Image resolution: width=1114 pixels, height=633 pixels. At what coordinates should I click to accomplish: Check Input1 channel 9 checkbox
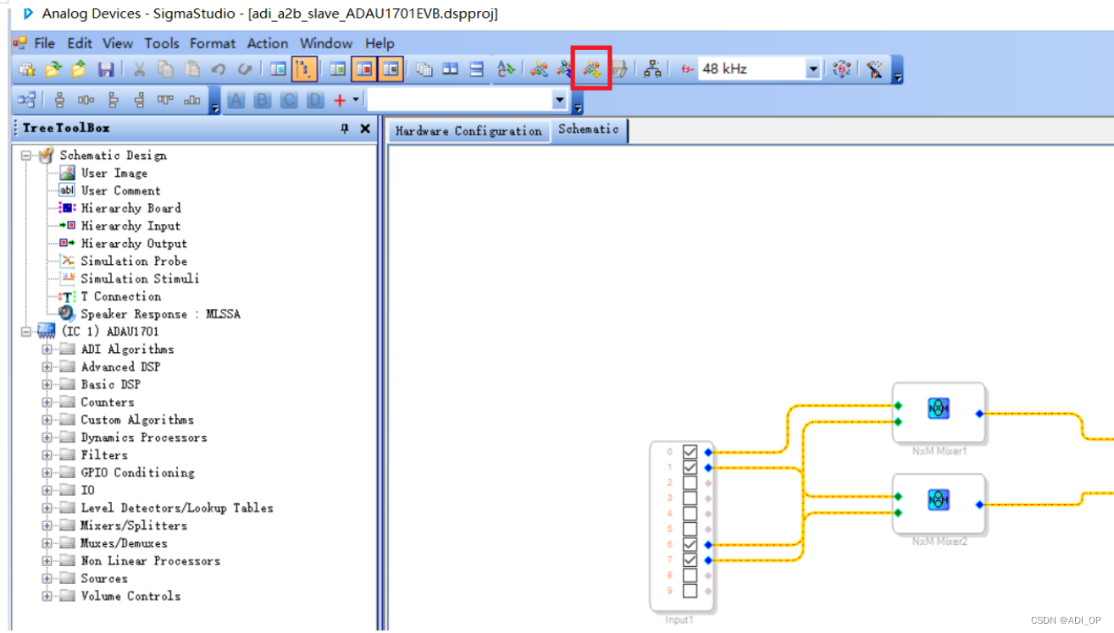pyautogui.click(x=690, y=591)
